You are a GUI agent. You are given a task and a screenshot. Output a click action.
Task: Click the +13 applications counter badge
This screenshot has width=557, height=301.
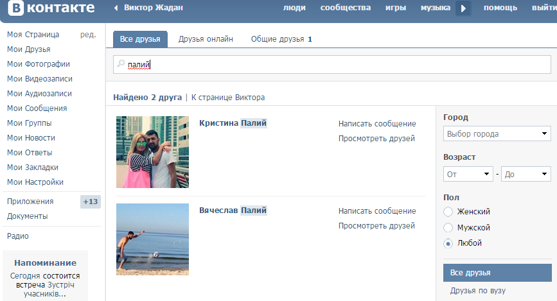point(90,202)
